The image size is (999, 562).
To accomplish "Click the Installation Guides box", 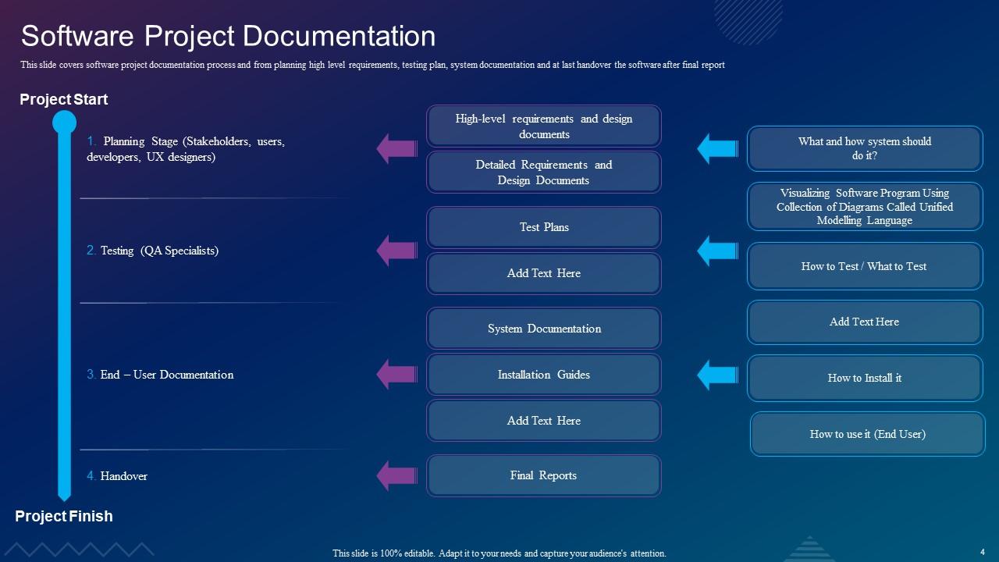I will coord(543,374).
